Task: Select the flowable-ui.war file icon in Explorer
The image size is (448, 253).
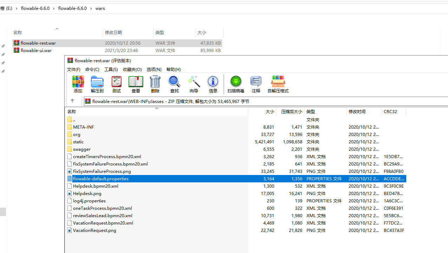Action: (x=17, y=50)
